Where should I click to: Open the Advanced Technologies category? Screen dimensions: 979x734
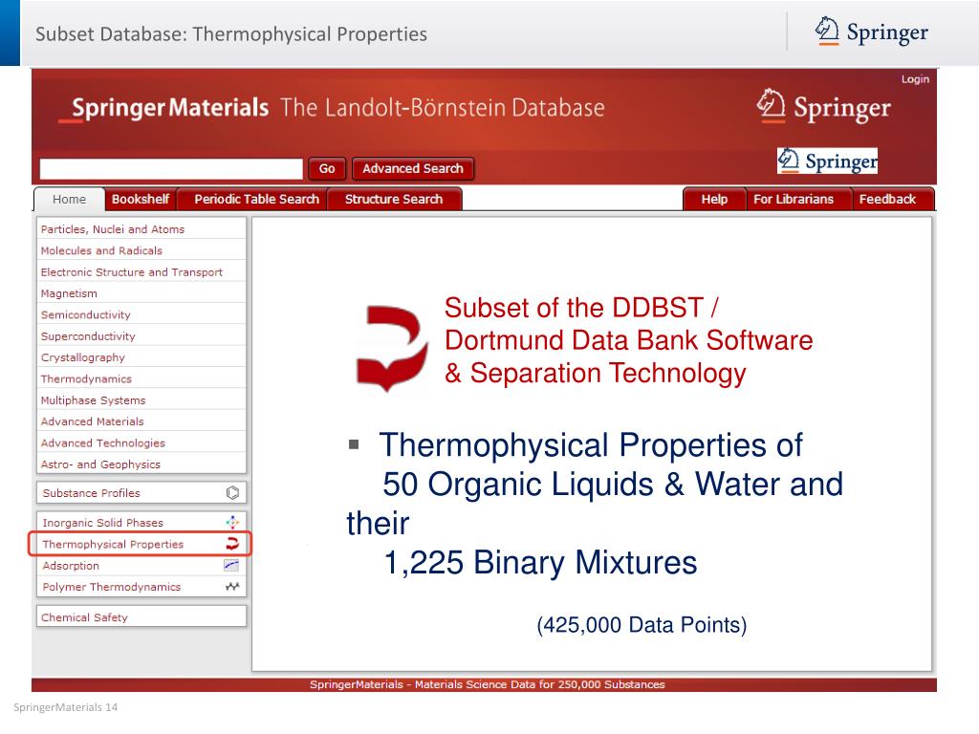(141, 443)
